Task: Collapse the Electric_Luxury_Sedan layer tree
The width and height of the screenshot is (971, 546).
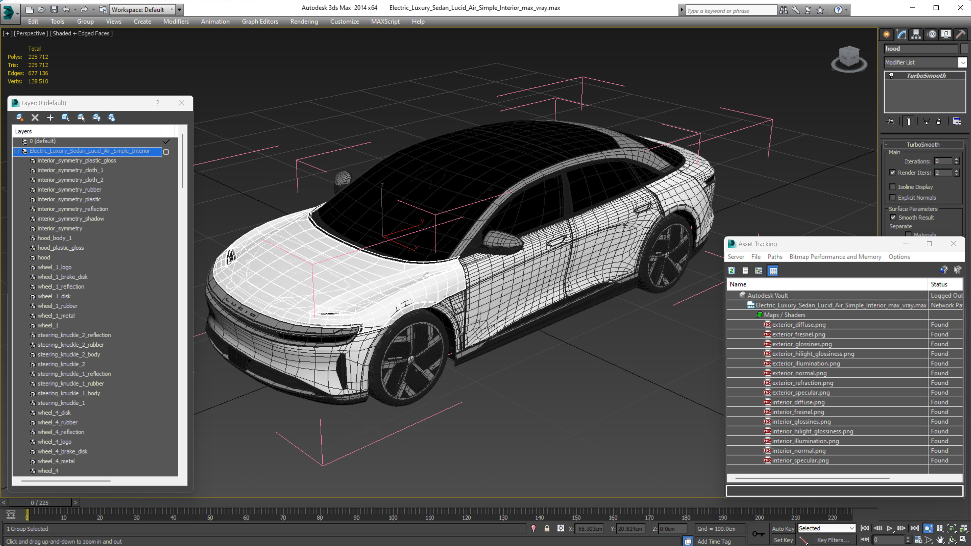Action: tap(17, 151)
